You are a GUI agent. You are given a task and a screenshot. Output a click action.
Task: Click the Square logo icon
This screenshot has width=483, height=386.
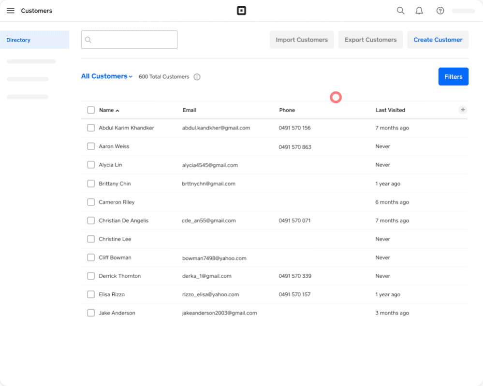click(241, 11)
